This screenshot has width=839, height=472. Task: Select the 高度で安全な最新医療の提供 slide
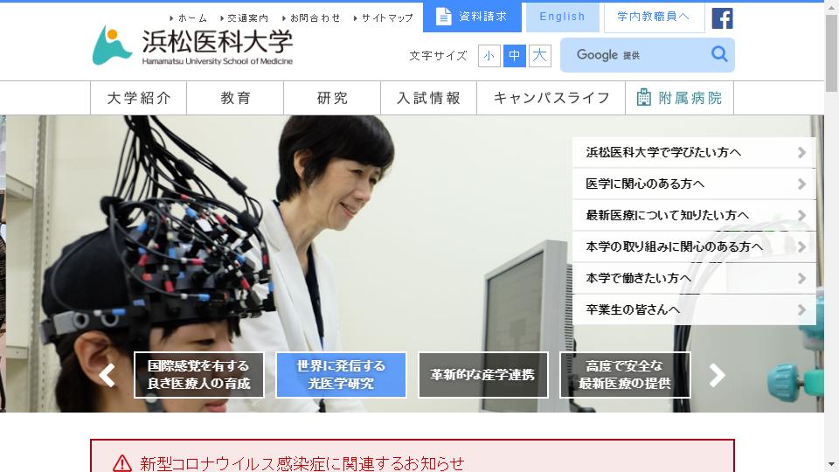(625, 375)
